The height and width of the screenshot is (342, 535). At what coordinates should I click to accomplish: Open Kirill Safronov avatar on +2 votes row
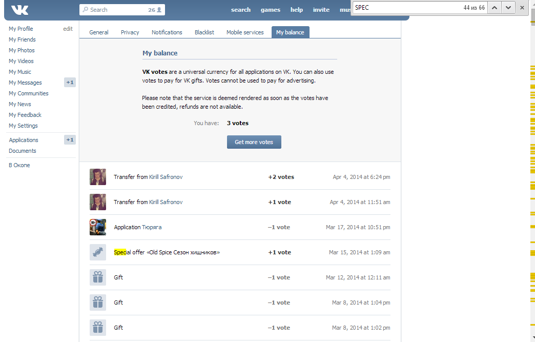click(98, 177)
